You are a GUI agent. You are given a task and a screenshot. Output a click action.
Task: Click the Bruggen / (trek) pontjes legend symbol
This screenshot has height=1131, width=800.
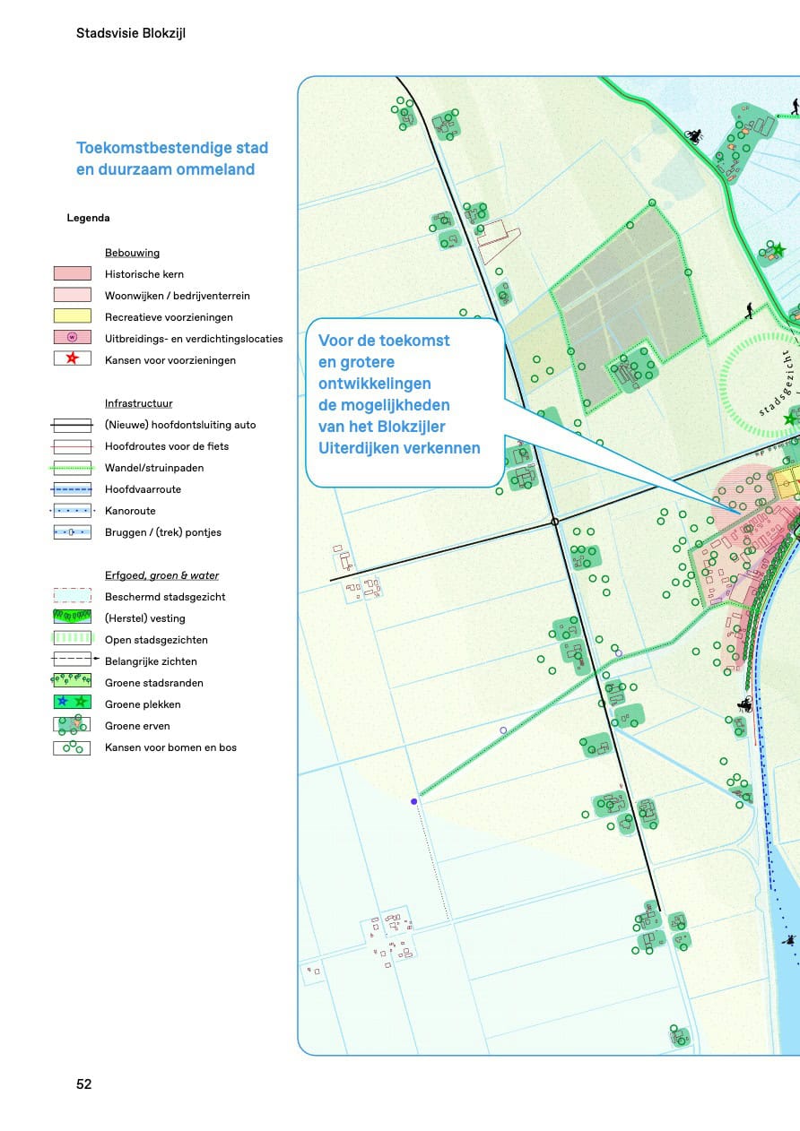(x=73, y=531)
